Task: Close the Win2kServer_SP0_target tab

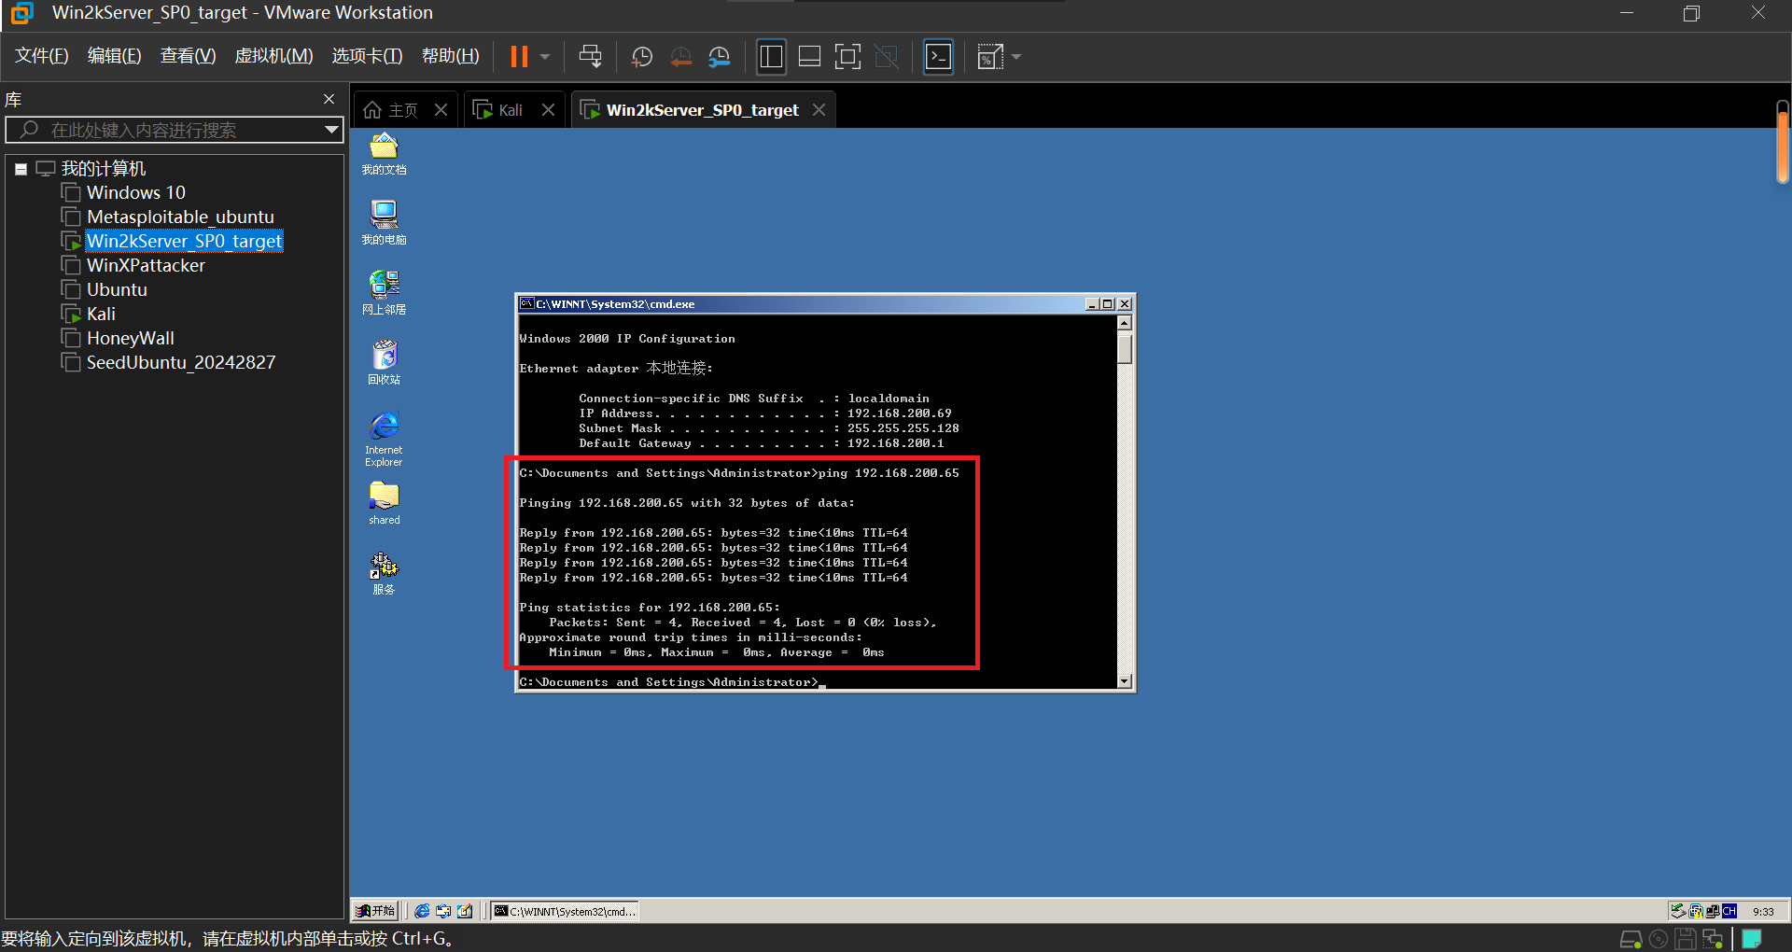Action: click(x=819, y=110)
